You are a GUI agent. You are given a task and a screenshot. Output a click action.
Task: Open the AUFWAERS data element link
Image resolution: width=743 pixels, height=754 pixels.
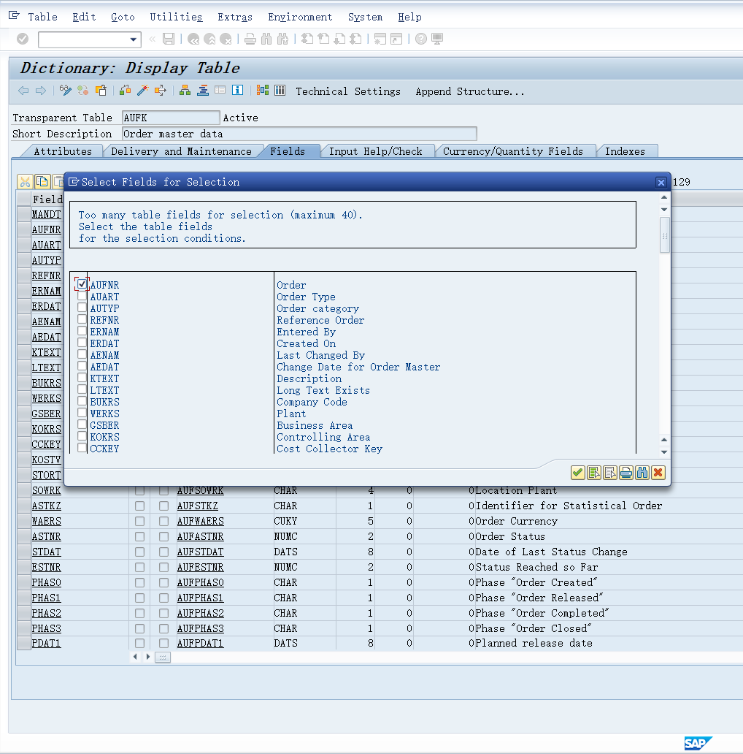click(200, 521)
